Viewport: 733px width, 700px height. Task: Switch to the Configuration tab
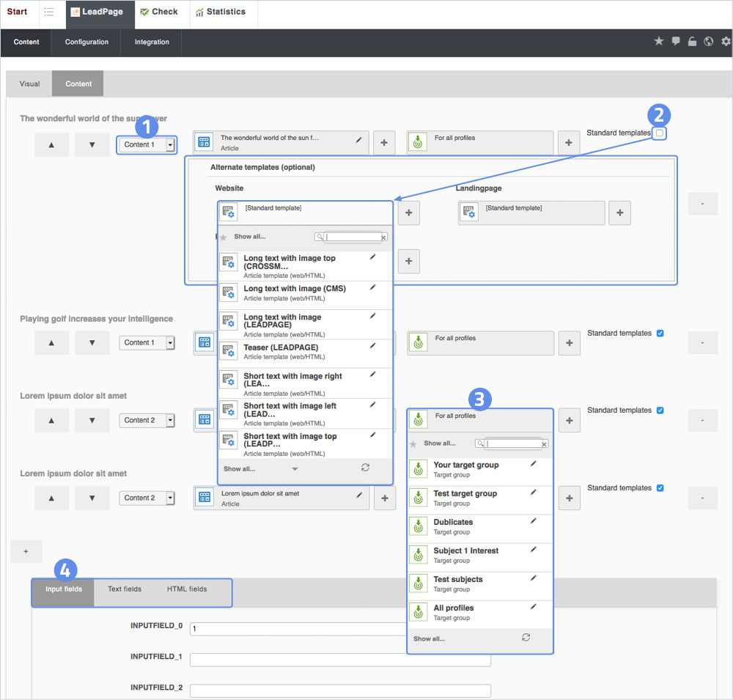pos(86,42)
